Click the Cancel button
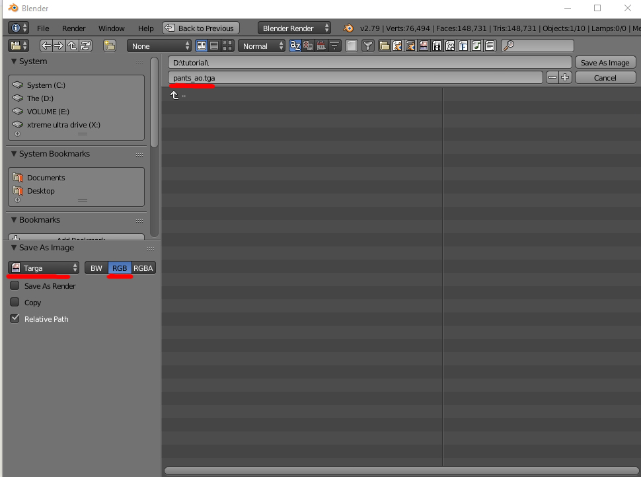This screenshot has height=477, width=641. [x=605, y=77]
